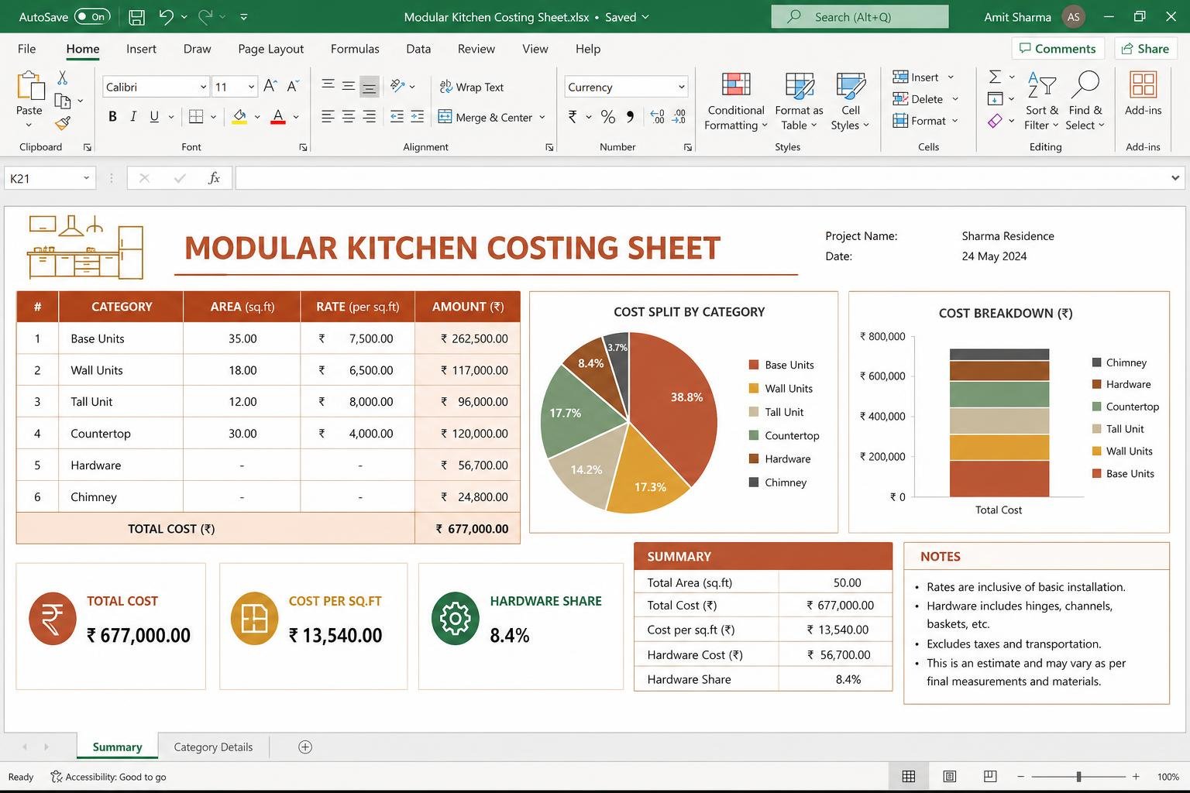Image resolution: width=1190 pixels, height=793 pixels.
Task: Click the Paste button
Action: pyautogui.click(x=29, y=101)
